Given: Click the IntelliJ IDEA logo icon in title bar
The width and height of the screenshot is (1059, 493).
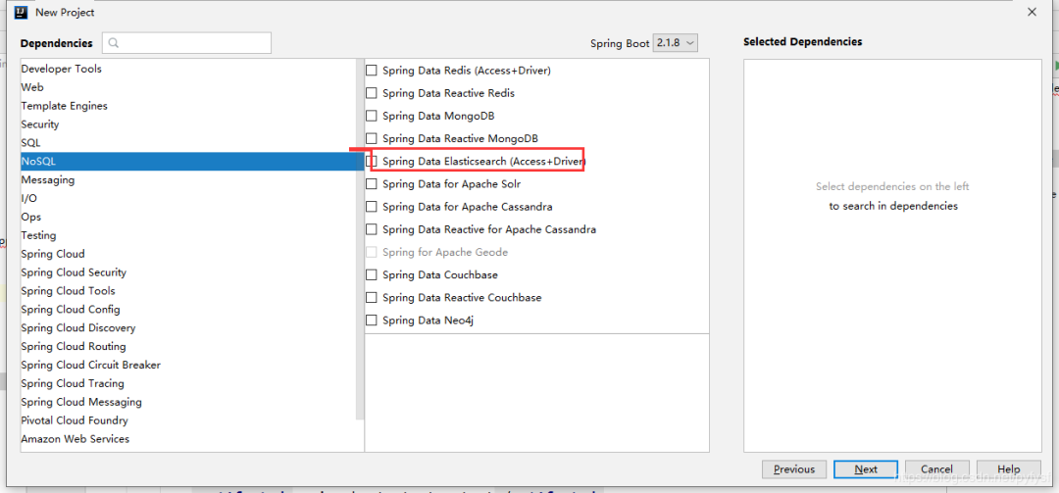Looking at the screenshot, I should coord(21,12).
